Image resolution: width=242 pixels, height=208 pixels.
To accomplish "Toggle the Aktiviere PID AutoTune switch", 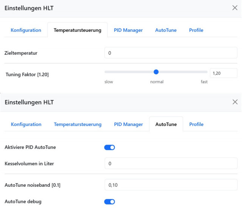I will coord(110,147).
